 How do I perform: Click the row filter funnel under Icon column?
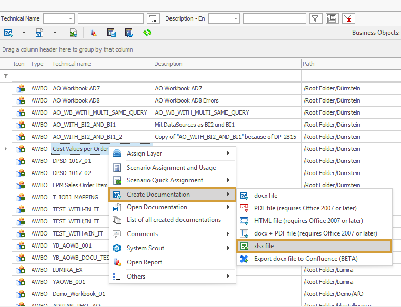coord(6,76)
